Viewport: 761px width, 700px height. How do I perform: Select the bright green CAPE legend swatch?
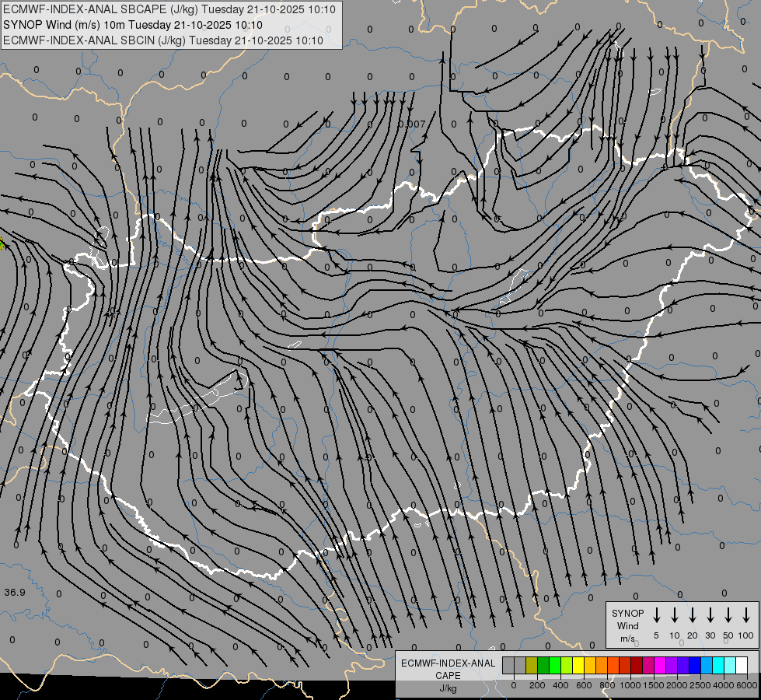[555, 665]
